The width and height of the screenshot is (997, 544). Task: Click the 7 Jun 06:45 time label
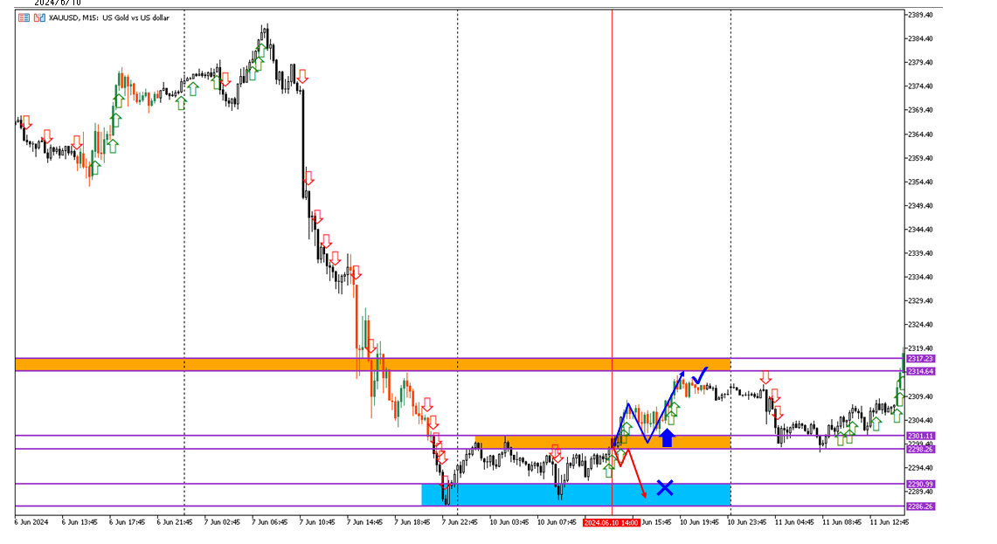click(270, 522)
